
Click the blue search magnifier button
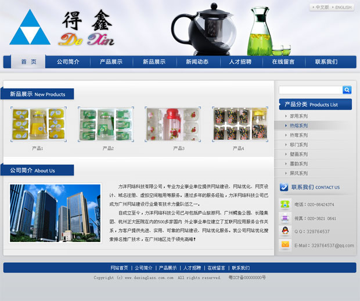point(347,90)
